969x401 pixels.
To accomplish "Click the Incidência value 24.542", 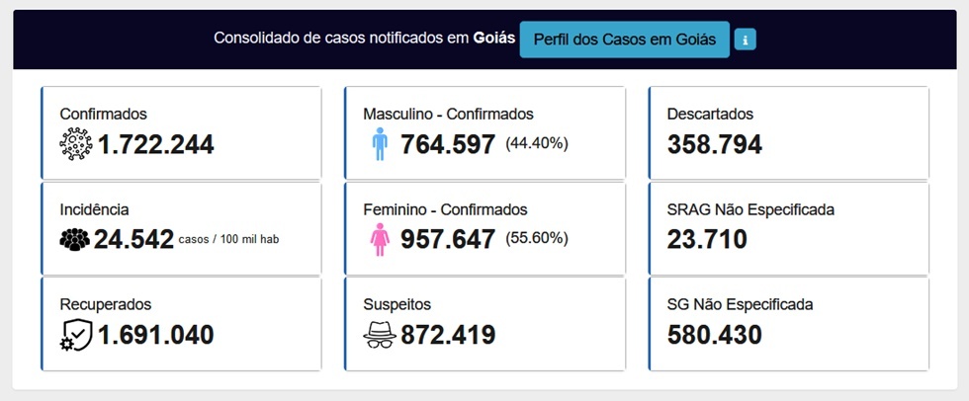I will (x=133, y=239).
